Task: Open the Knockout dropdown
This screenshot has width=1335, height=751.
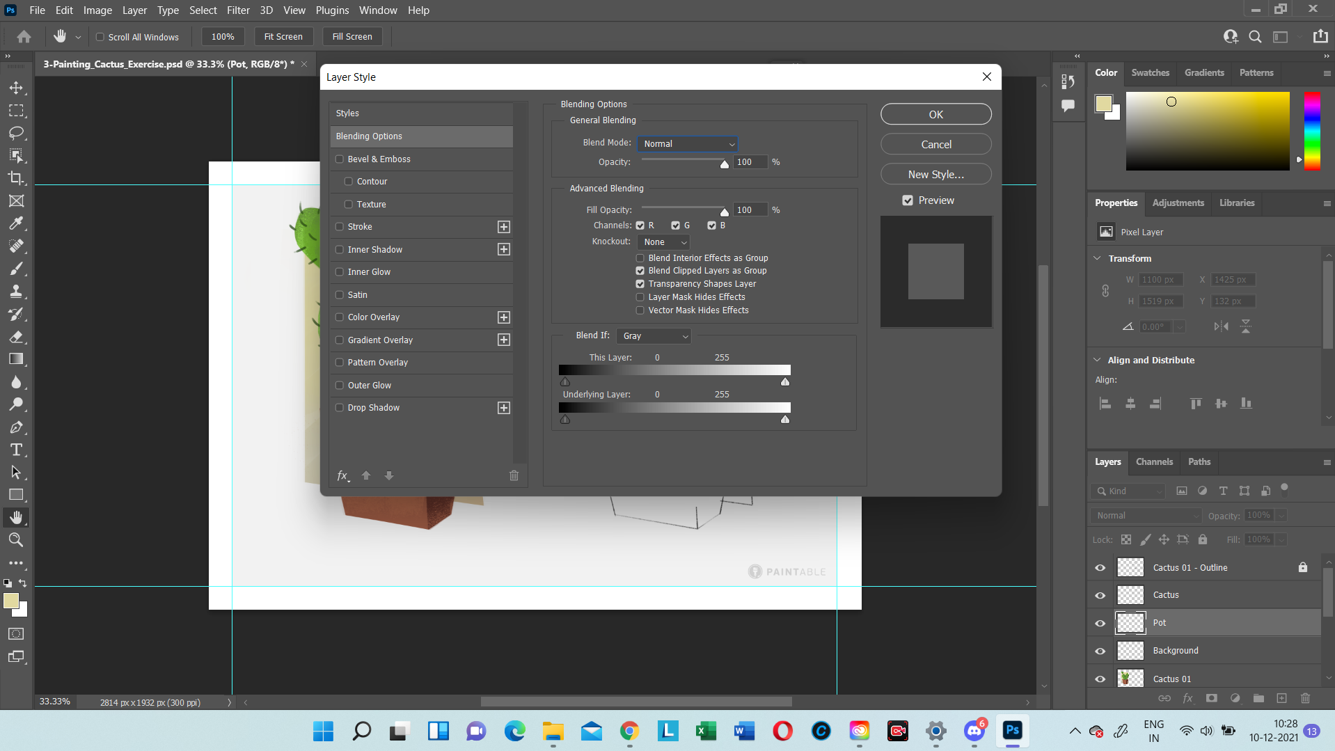Action: [x=662, y=242]
